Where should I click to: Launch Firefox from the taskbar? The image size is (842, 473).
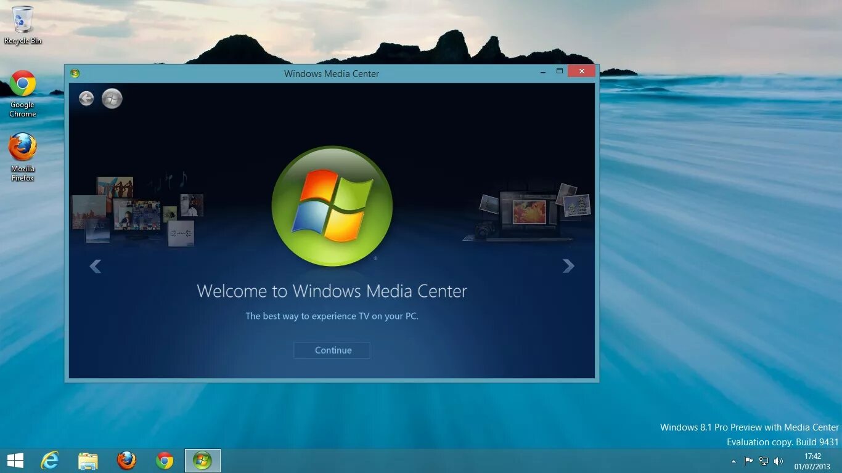(x=126, y=461)
